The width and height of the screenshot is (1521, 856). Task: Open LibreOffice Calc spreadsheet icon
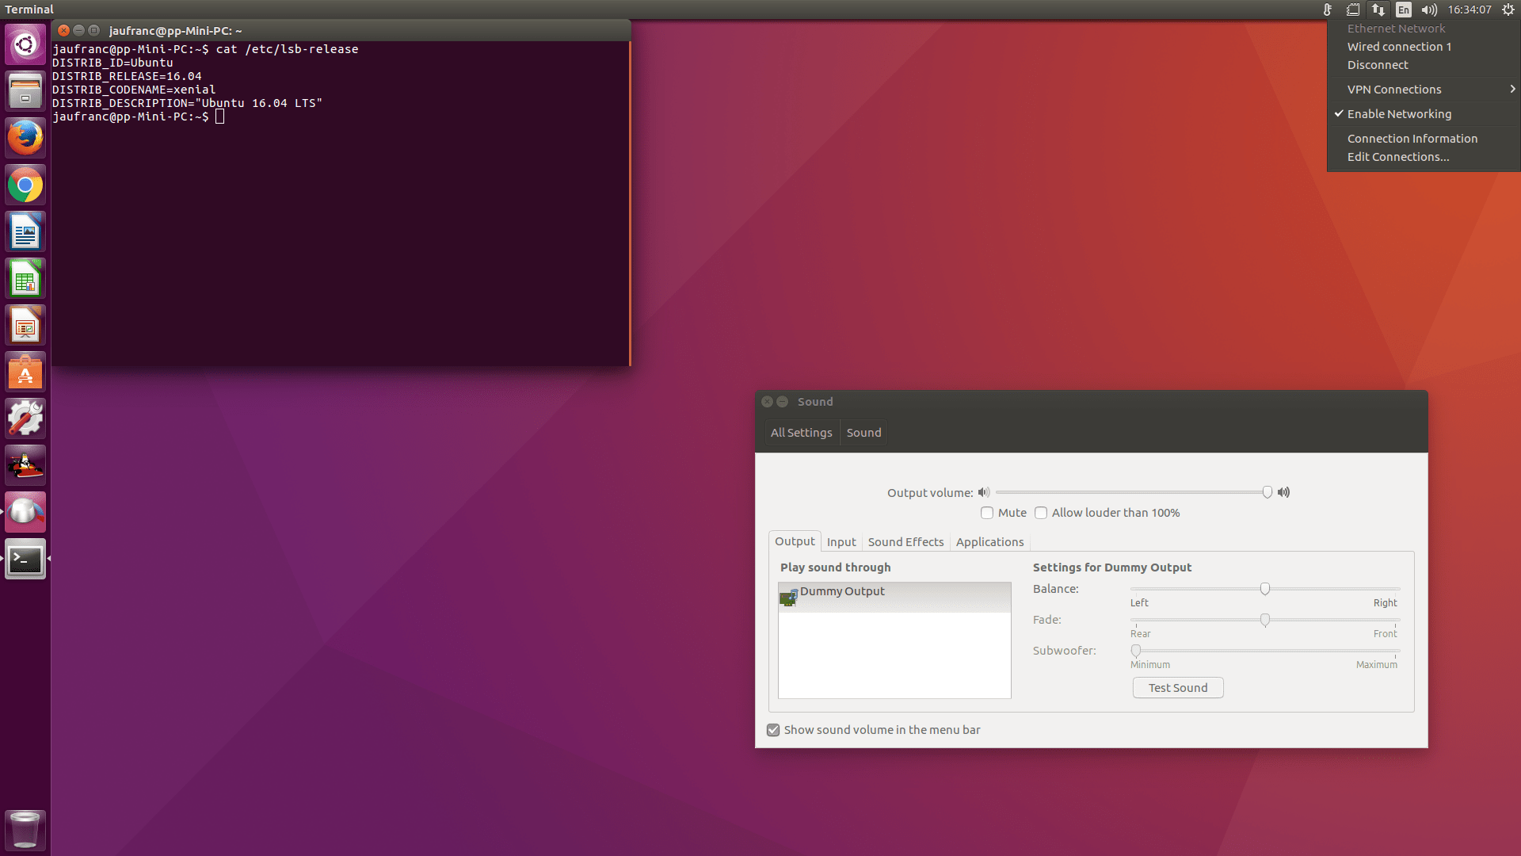(25, 279)
